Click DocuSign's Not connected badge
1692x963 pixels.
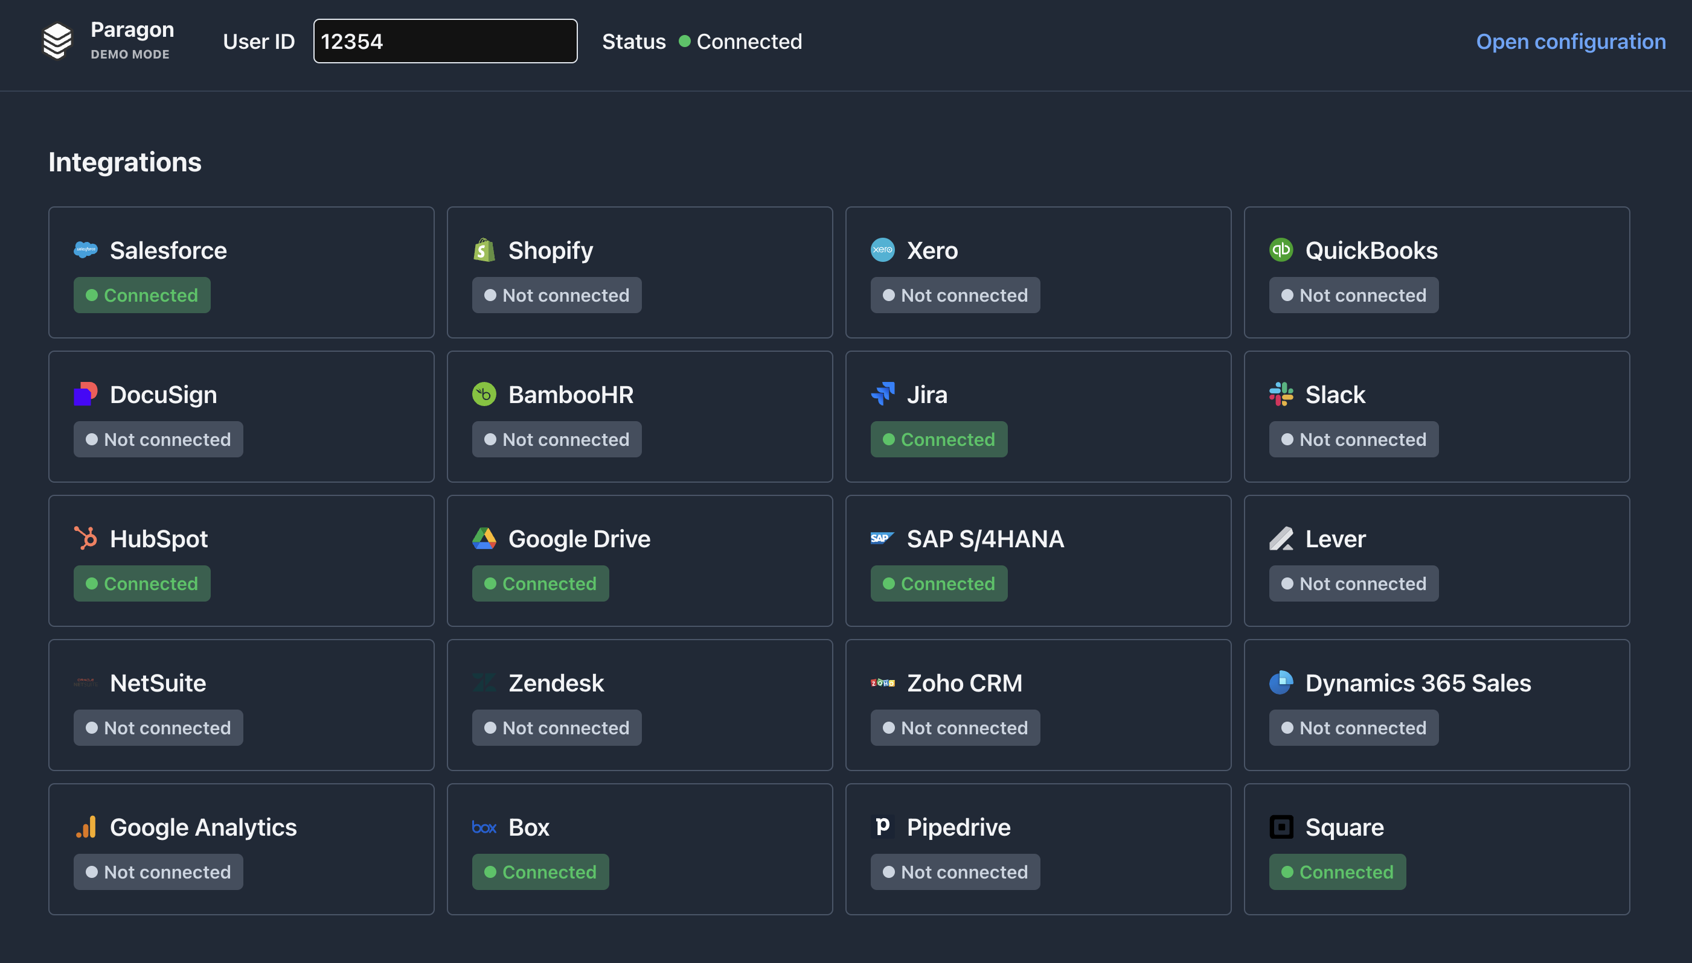159,439
